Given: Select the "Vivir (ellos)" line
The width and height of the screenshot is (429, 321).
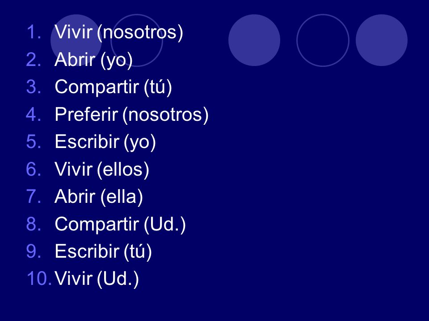Looking at the screenshot, I should tap(102, 169).
